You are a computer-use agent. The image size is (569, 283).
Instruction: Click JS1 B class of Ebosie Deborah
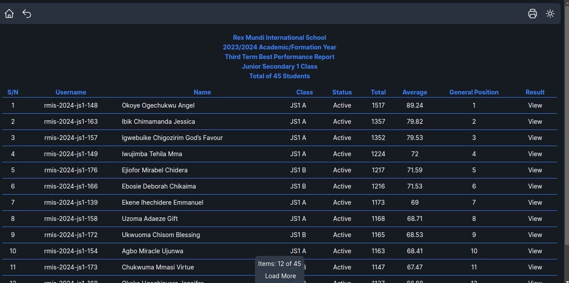[x=298, y=186]
